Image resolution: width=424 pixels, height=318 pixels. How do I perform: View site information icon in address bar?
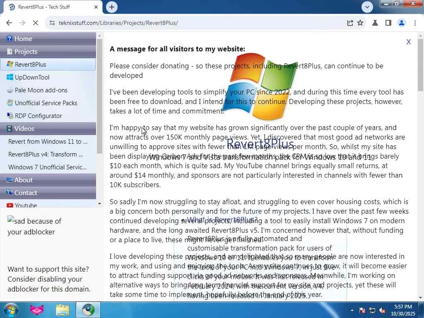point(52,23)
